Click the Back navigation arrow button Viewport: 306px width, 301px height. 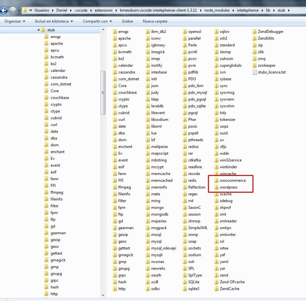pos(4,10)
